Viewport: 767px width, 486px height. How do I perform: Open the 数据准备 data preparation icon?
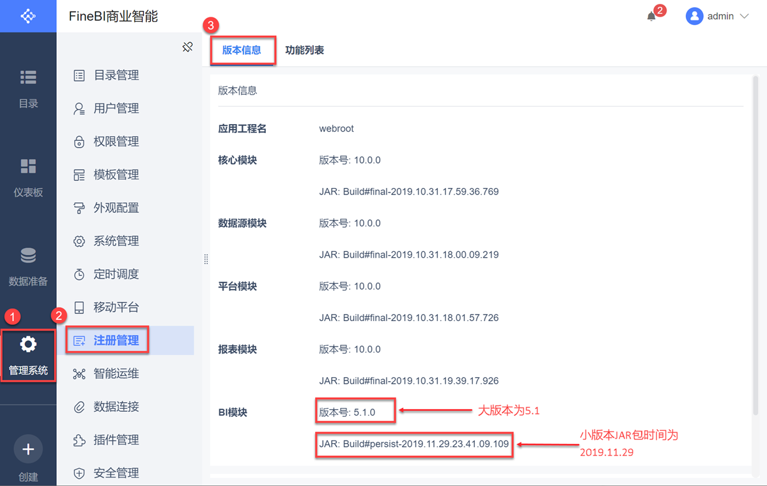(x=28, y=255)
